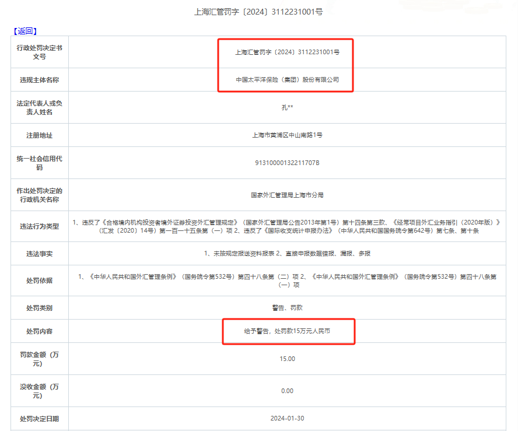
Task: Click the 罚款金额（万元）label
Action: coord(39,359)
